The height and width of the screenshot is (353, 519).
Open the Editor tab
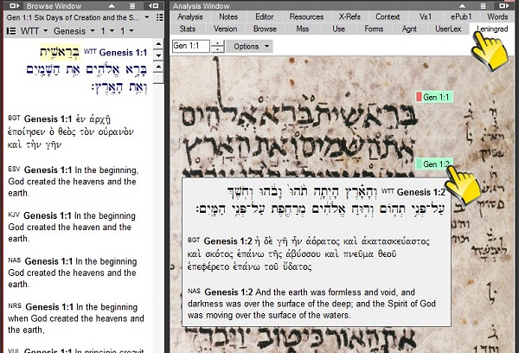click(x=265, y=17)
